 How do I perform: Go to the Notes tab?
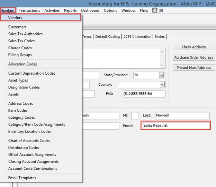[160, 36]
